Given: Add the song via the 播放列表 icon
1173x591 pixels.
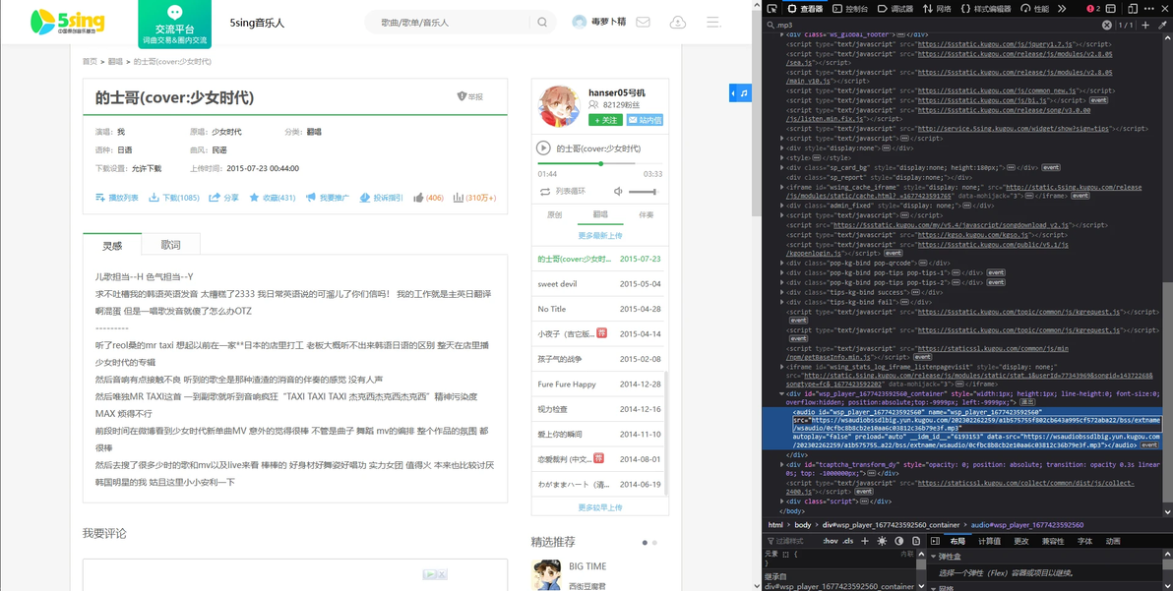Looking at the screenshot, I should (100, 198).
